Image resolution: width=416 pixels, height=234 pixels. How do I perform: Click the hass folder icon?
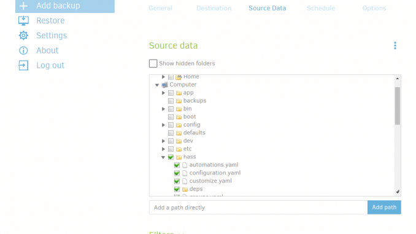pos(179,157)
